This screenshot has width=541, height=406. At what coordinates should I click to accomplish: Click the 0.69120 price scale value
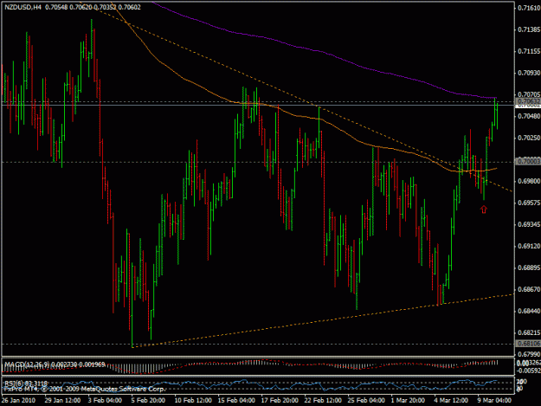529,246
